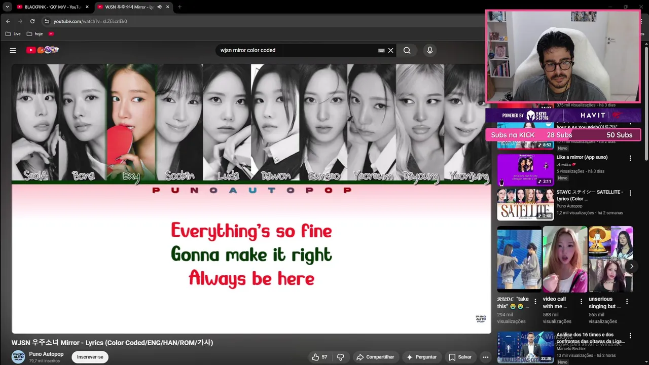Screen dimensions: 649x365
Task: Open options for Análise dos 16 times
Action: click(630, 336)
